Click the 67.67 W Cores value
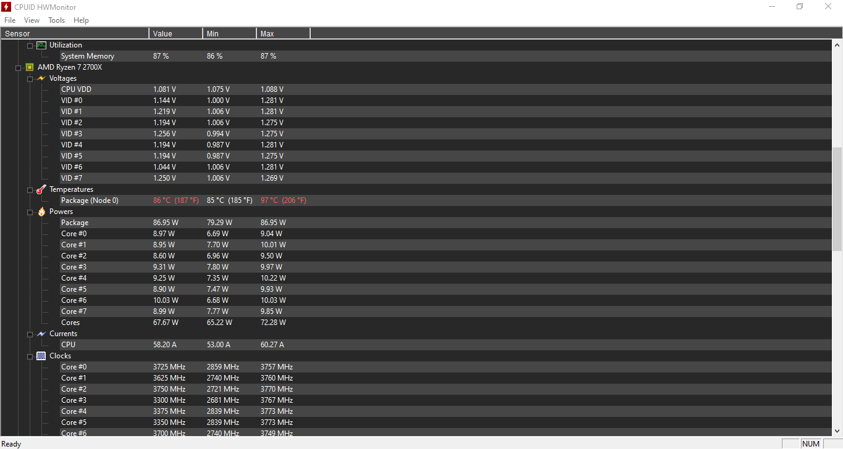Image resolution: width=843 pixels, height=449 pixels. [x=166, y=323]
